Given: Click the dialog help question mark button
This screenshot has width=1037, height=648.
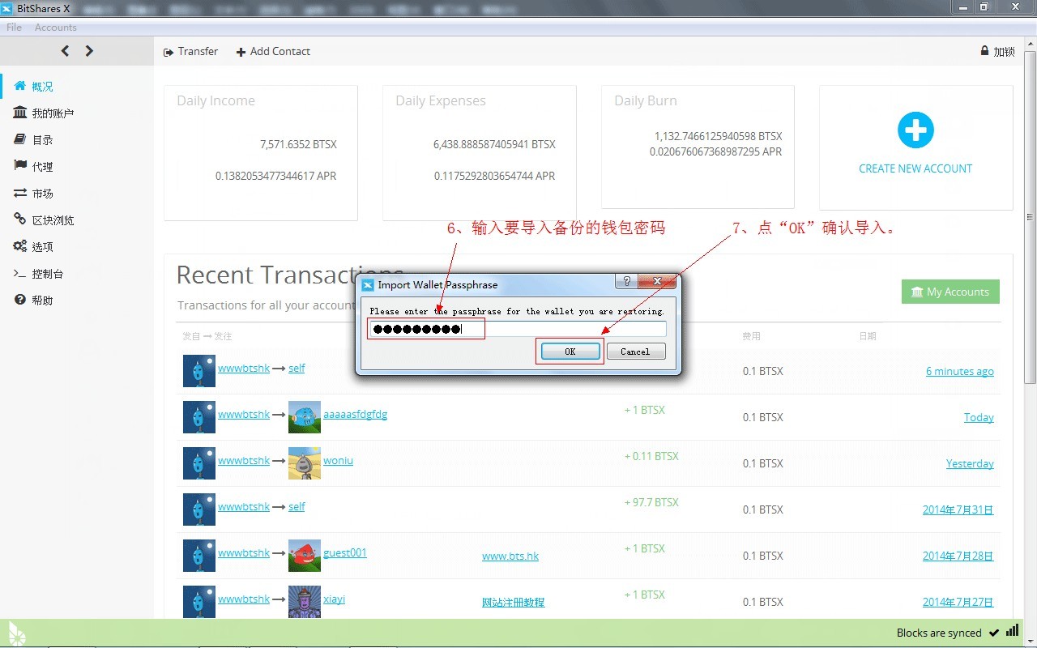Looking at the screenshot, I should (x=626, y=282).
